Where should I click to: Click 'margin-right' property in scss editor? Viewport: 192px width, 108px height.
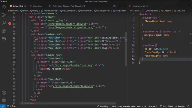pos(153,35)
